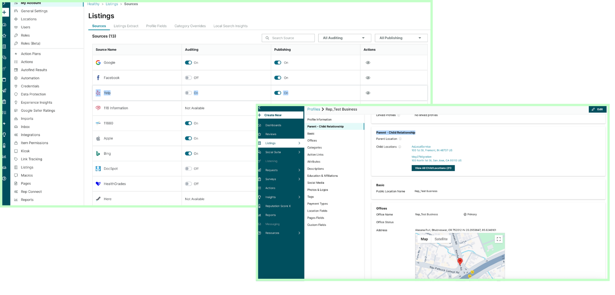Click the HealthGrades heart icon

98,184
